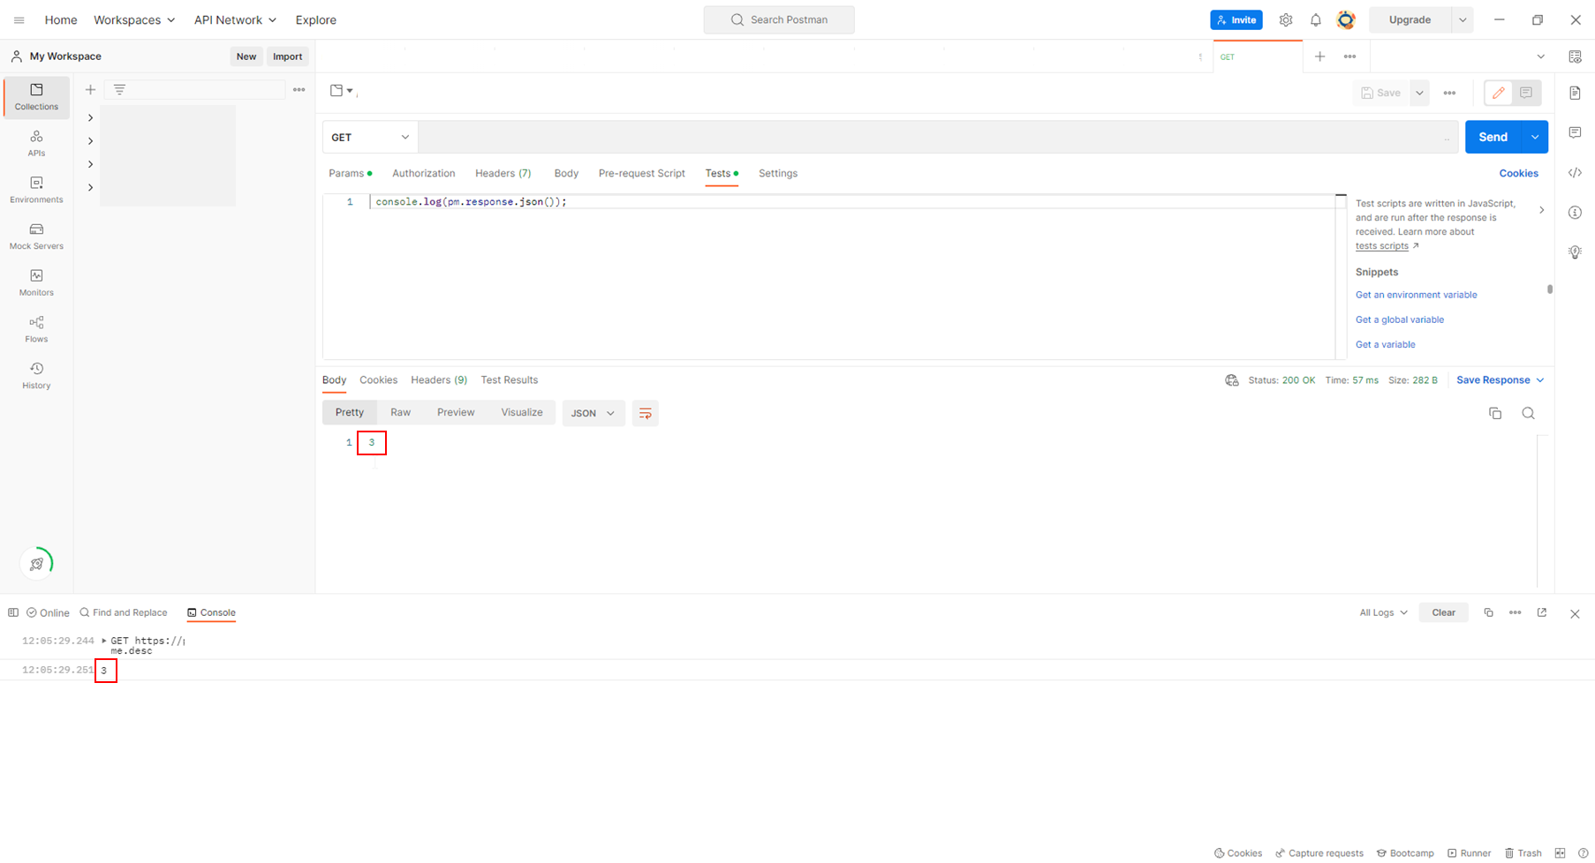1595x863 pixels.
Task: Switch to the Pre-request Script tab
Action: [642, 174]
